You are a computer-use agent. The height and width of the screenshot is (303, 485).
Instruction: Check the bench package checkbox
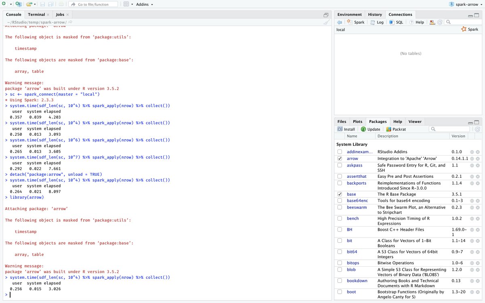(x=339, y=219)
